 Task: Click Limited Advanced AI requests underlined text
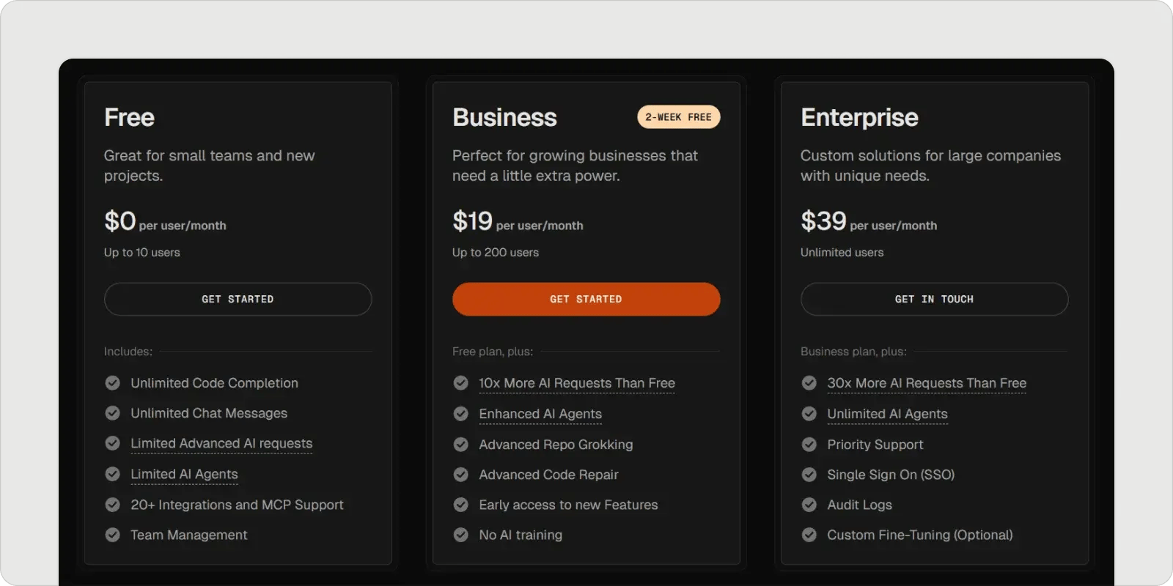(x=221, y=443)
